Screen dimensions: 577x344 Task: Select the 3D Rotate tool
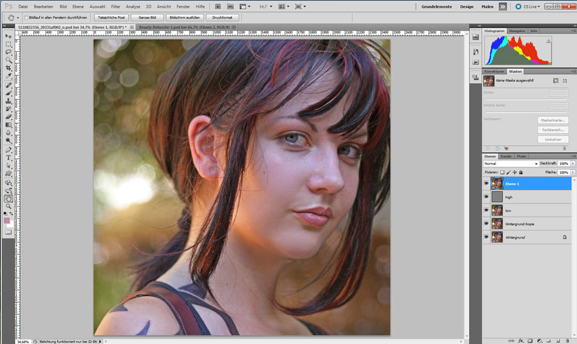(8, 183)
